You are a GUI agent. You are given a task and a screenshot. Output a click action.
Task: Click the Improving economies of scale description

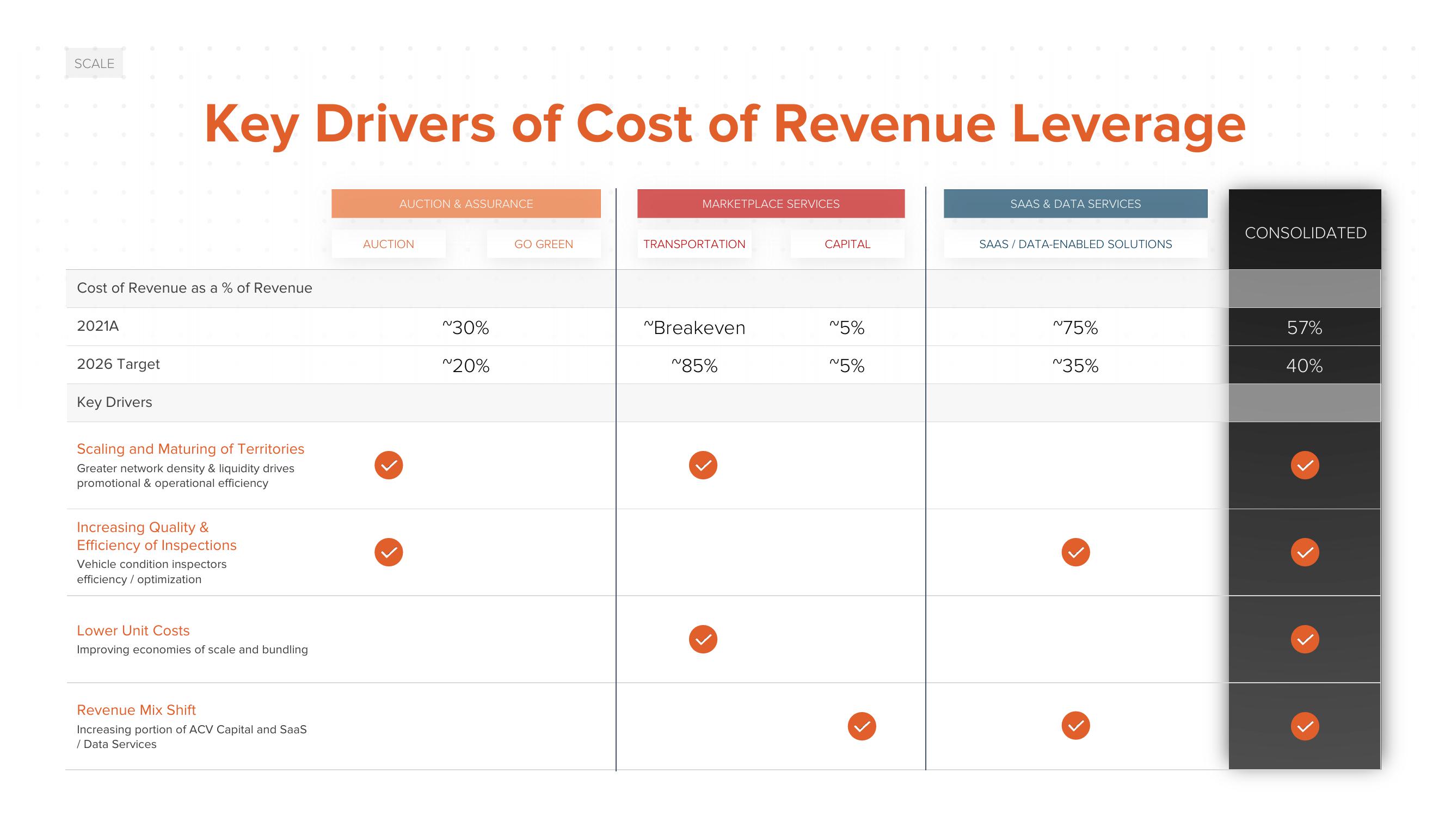tap(192, 650)
